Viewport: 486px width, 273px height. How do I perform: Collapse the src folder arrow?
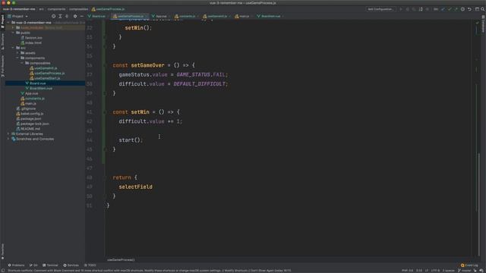point(13,48)
